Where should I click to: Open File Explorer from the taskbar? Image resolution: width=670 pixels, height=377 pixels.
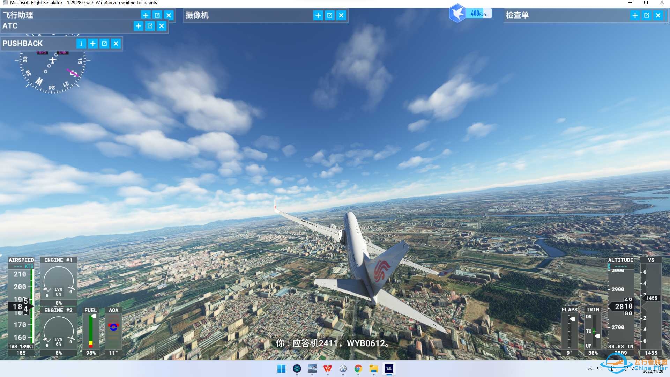(x=373, y=369)
